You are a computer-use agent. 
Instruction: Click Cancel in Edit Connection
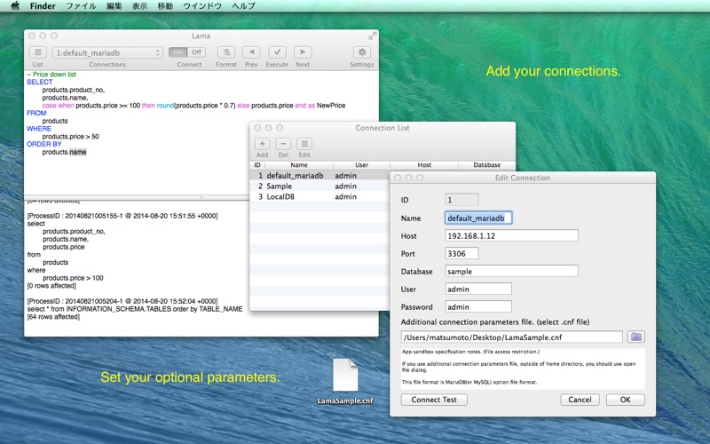pos(580,400)
